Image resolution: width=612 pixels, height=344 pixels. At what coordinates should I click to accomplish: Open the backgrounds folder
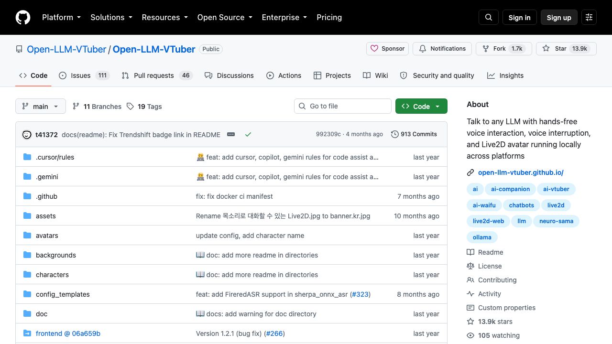click(56, 255)
